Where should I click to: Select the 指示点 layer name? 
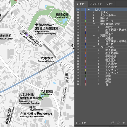coord(104,18)
